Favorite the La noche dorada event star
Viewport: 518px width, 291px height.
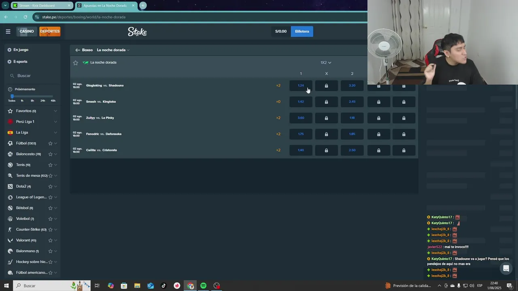pos(75,63)
